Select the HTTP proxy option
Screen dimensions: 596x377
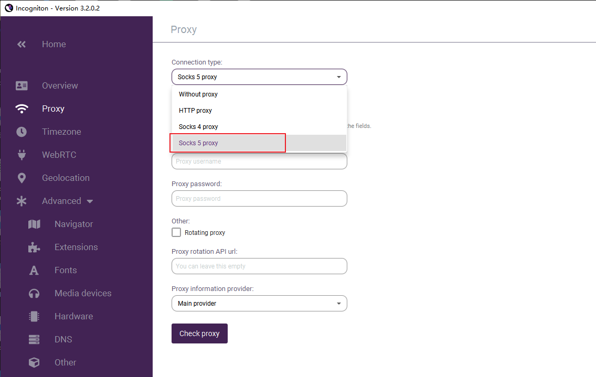tap(196, 111)
